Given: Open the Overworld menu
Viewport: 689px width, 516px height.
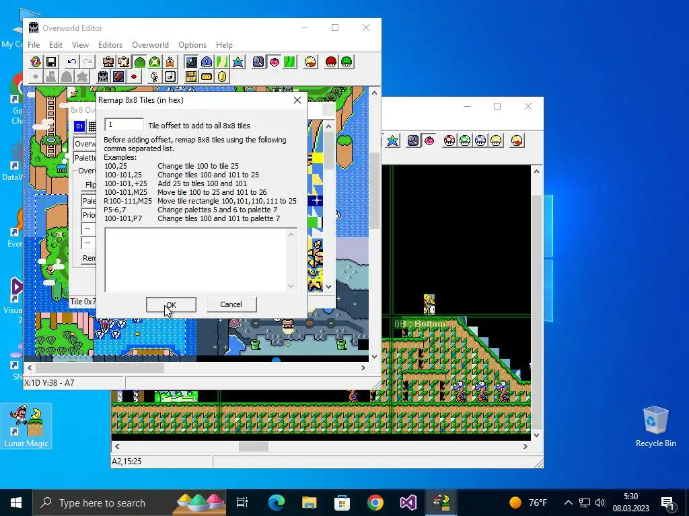Looking at the screenshot, I should (x=150, y=45).
